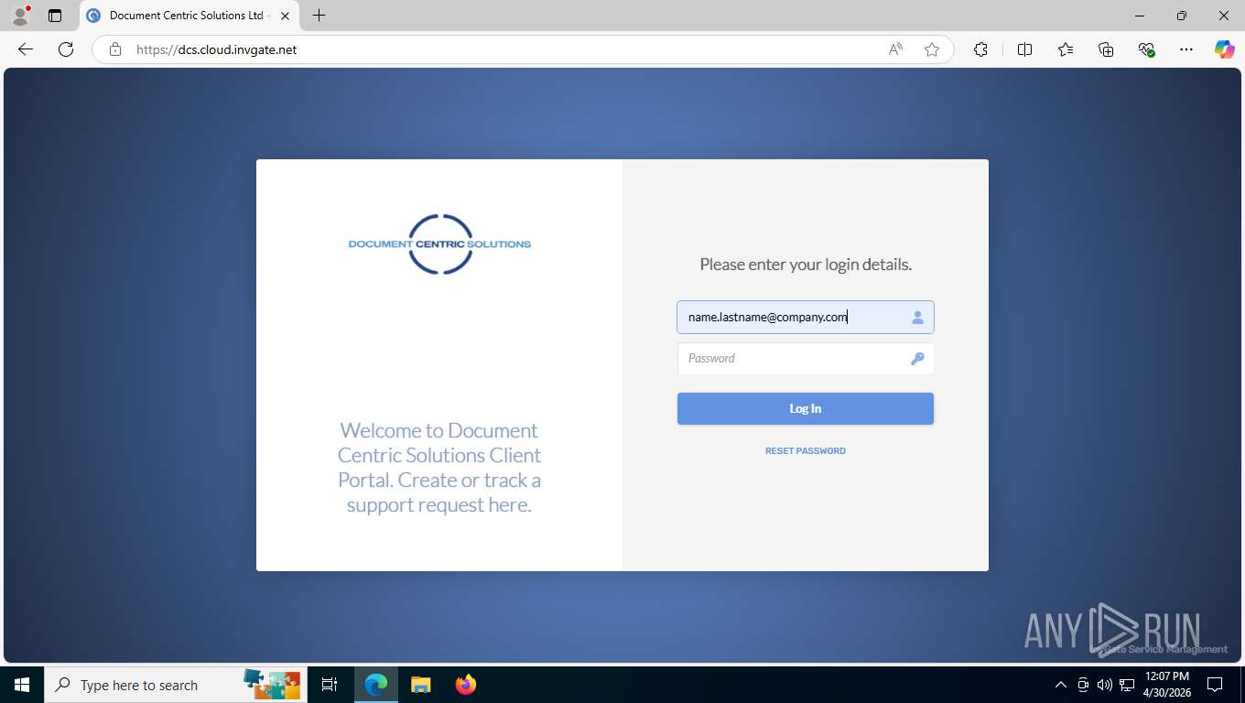Click 'Please enter your login details.' text
Screen dimensions: 1245x703
806,265
